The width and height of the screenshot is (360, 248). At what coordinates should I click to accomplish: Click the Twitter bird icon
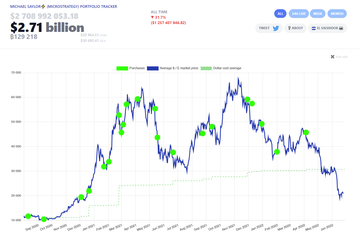(276, 28)
